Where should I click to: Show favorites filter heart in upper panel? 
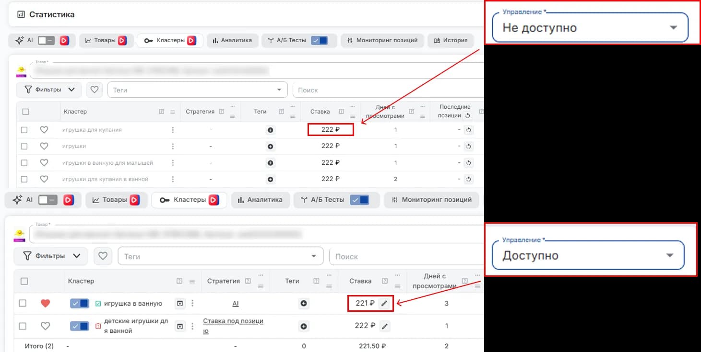95,90
